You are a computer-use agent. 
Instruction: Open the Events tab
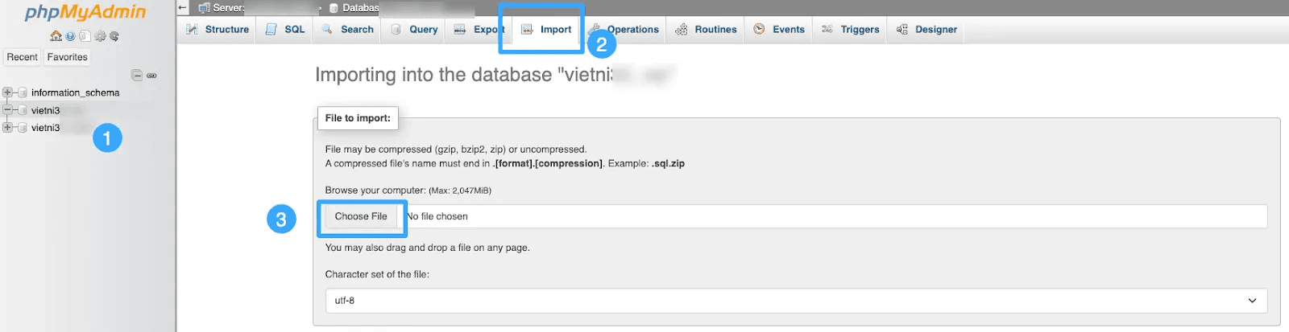coord(779,29)
